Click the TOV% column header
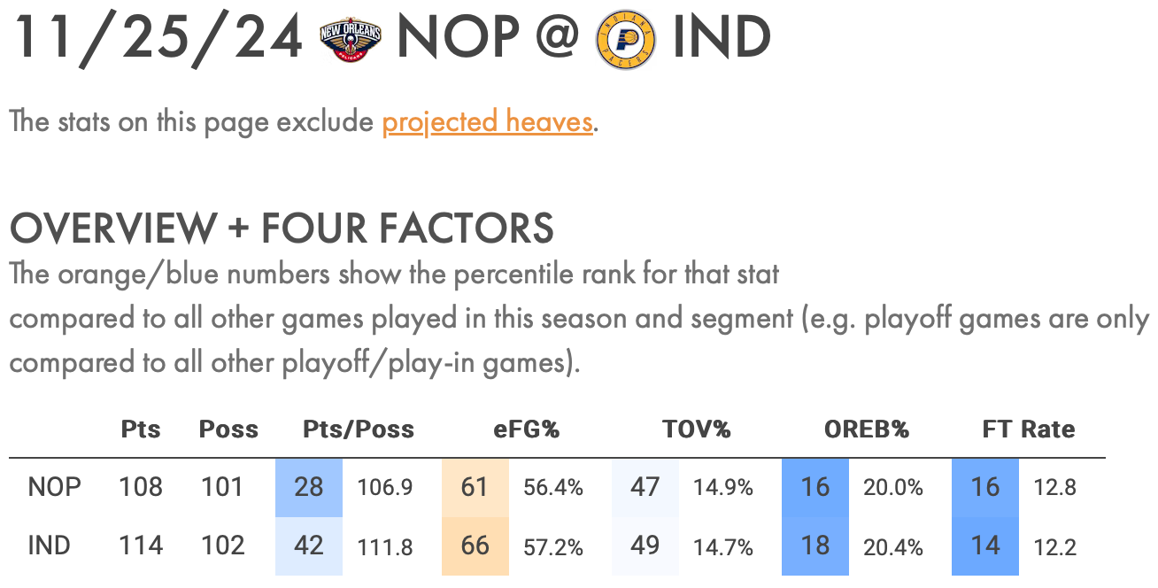The width and height of the screenshot is (1158, 588). pyautogui.click(x=696, y=430)
